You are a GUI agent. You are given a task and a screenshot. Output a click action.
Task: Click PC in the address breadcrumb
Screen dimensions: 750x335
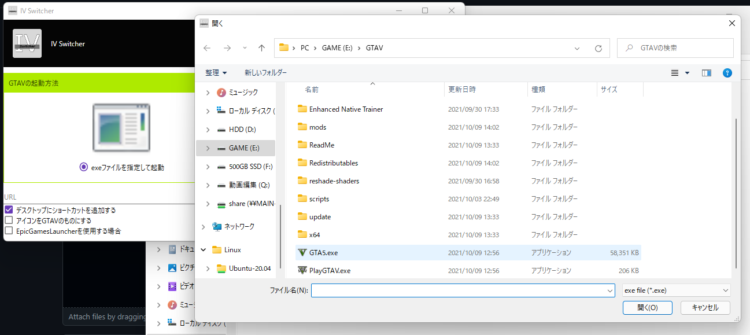pos(305,48)
